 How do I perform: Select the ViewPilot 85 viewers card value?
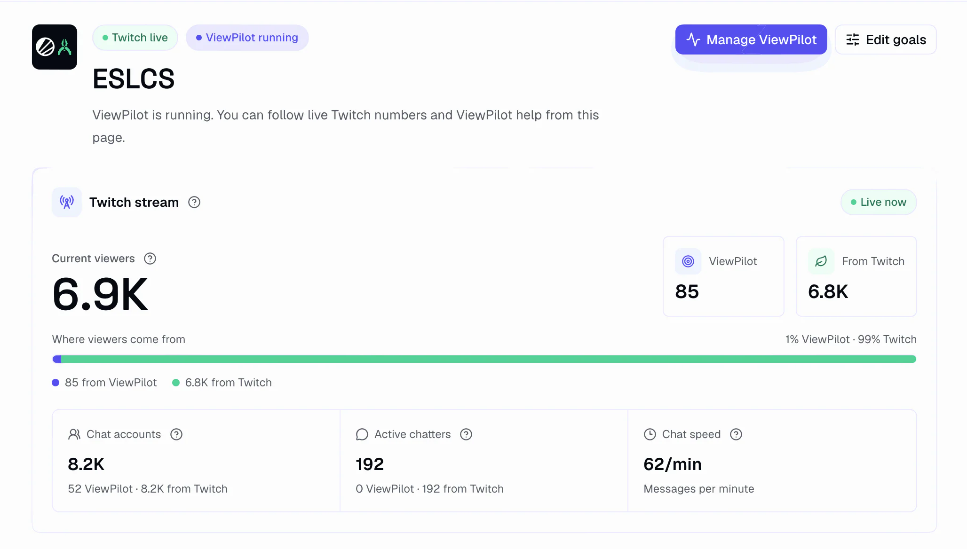coord(687,291)
